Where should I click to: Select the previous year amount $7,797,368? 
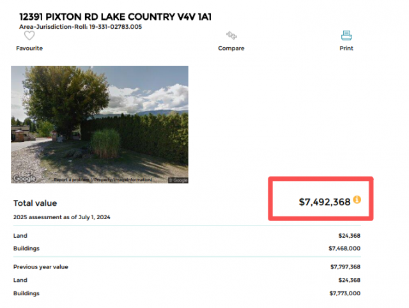(x=344, y=266)
